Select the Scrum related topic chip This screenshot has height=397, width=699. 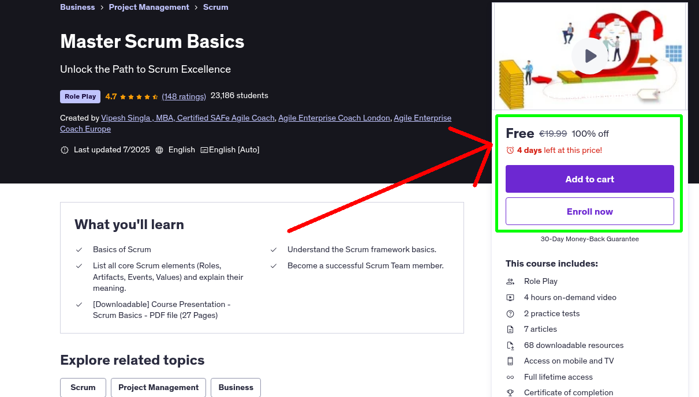tap(83, 387)
